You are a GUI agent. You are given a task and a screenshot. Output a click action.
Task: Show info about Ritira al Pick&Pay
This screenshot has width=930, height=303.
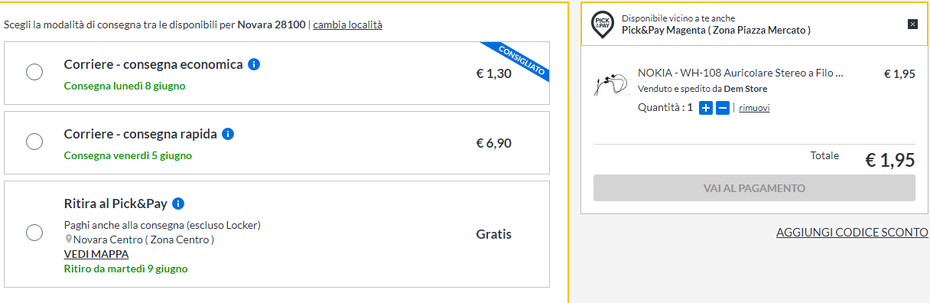coord(178,204)
